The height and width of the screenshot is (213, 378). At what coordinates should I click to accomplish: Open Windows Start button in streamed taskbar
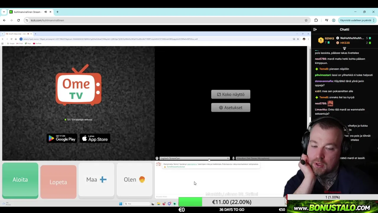pos(120,204)
